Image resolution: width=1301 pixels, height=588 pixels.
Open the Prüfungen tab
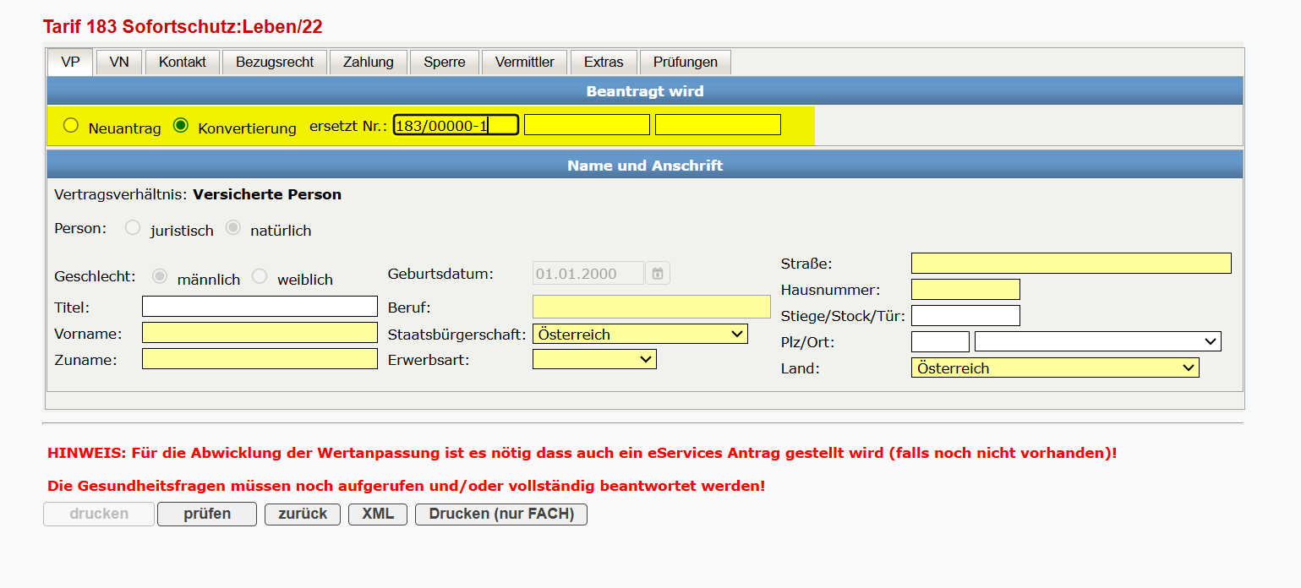click(686, 63)
